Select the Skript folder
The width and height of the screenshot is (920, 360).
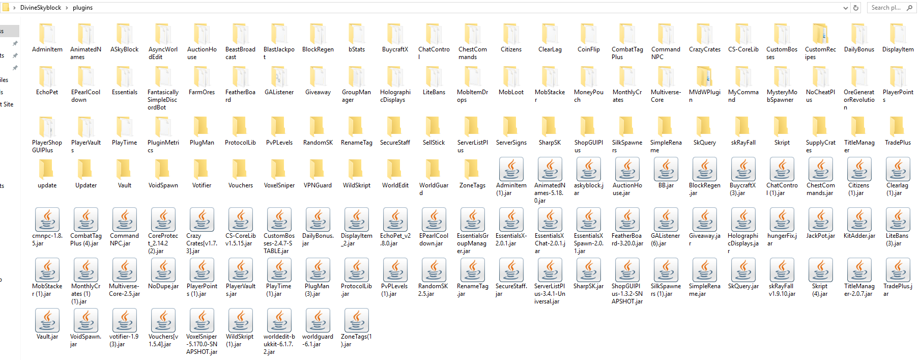(782, 131)
